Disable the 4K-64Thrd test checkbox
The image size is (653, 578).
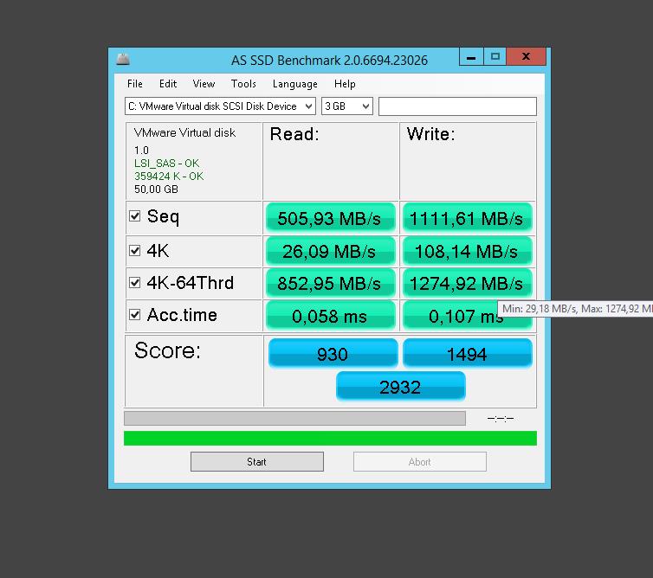point(135,283)
